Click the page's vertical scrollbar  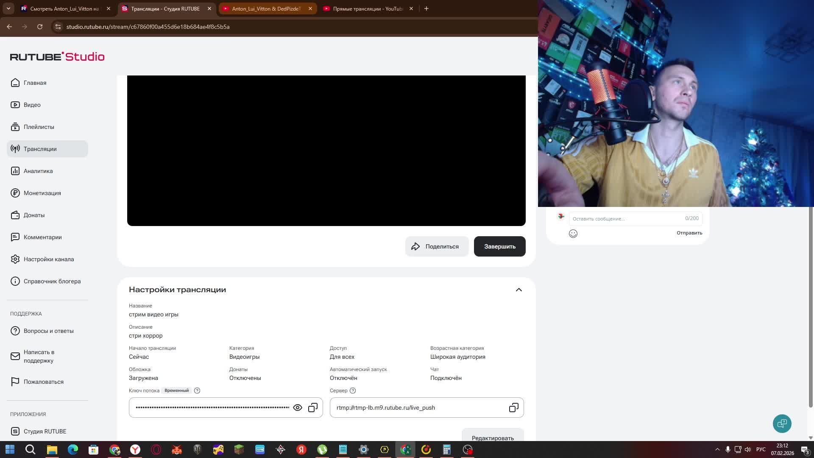tap(810, 305)
